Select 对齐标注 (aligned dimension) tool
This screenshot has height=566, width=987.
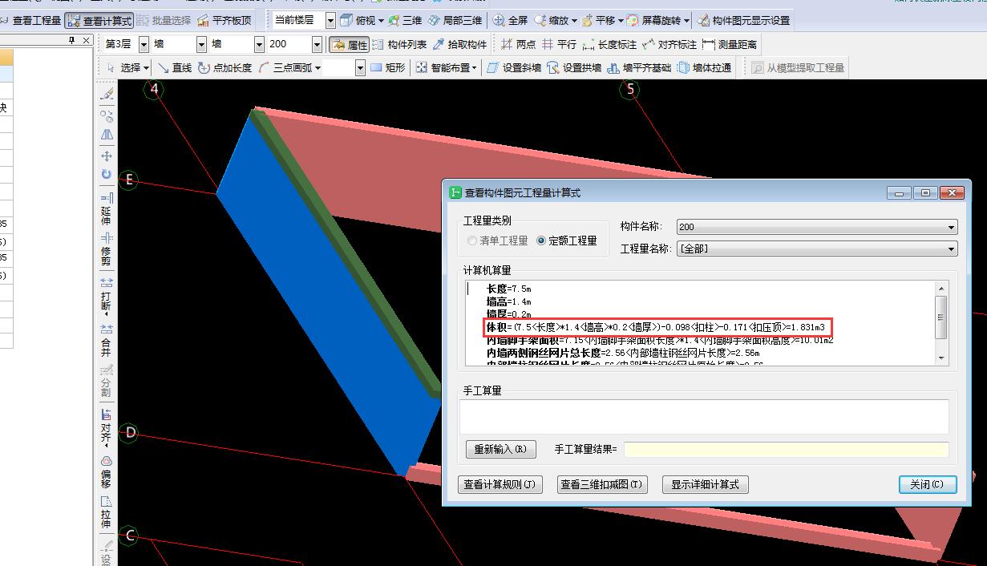669,44
